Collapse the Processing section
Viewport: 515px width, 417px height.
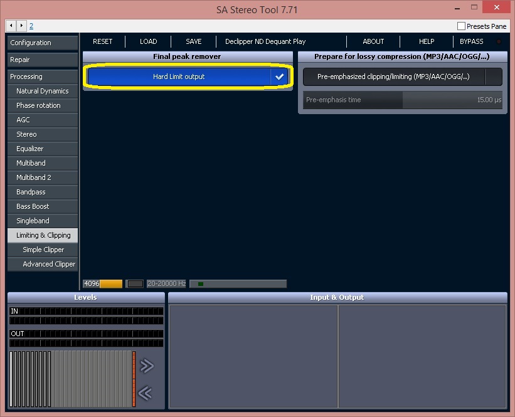point(43,77)
